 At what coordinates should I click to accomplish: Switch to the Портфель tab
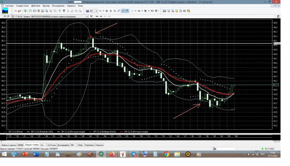point(89,145)
